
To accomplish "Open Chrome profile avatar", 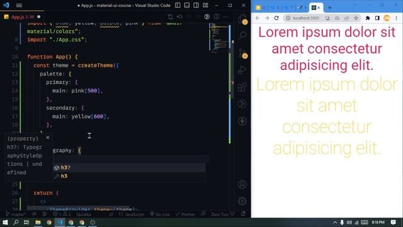I will [x=387, y=18].
